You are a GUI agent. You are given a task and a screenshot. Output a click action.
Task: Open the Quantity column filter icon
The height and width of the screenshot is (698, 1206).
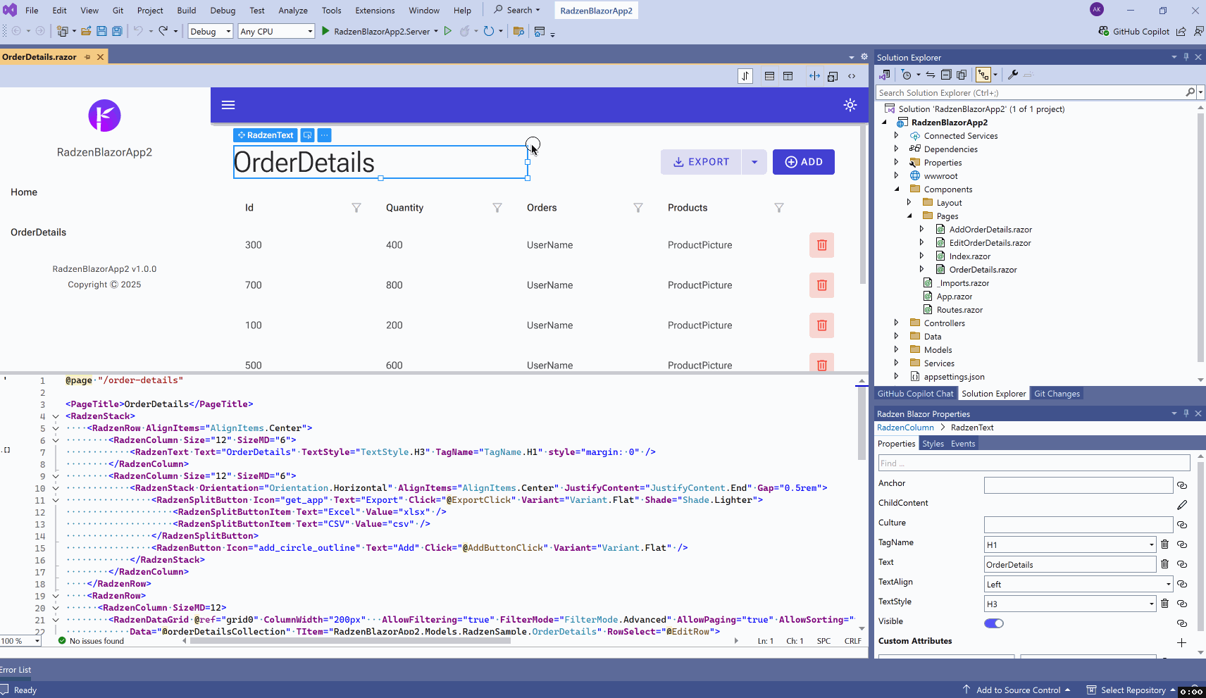(497, 208)
